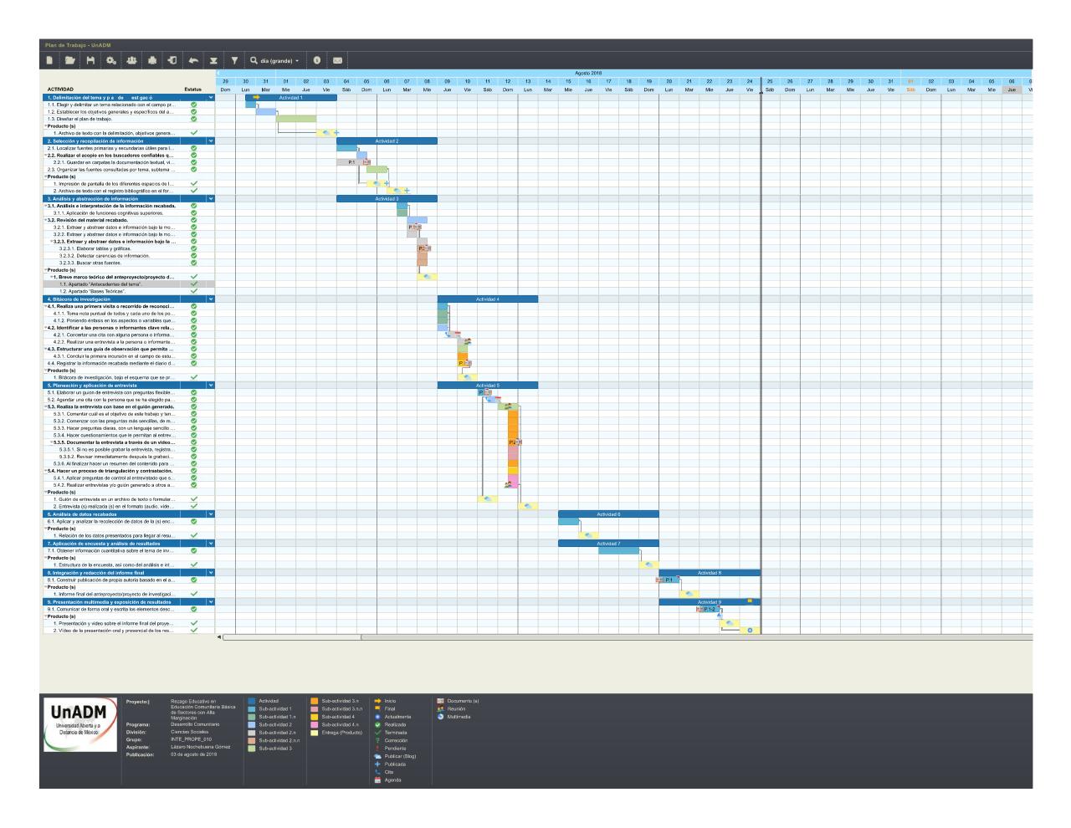Collapse activity 1 using its header chevron
This screenshot has height=828, width=1071.
coord(211,98)
